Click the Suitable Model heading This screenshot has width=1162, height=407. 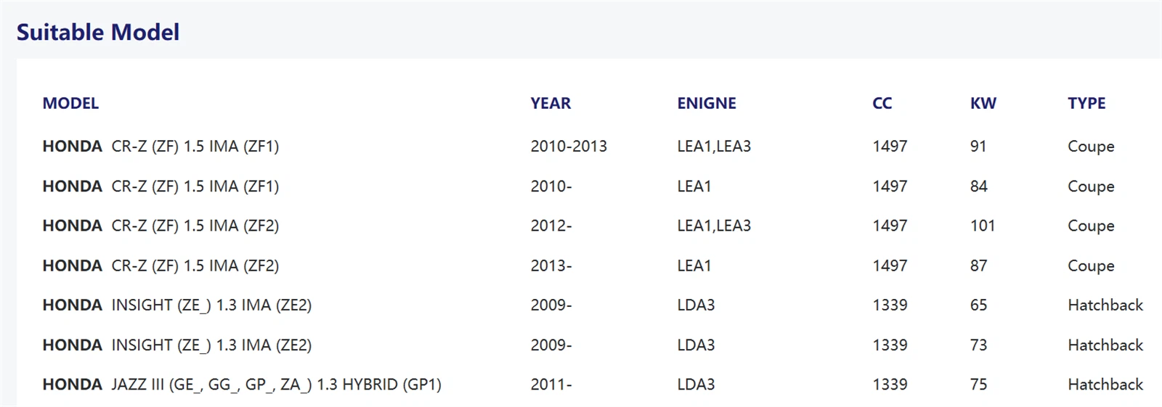[x=98, y=32]
